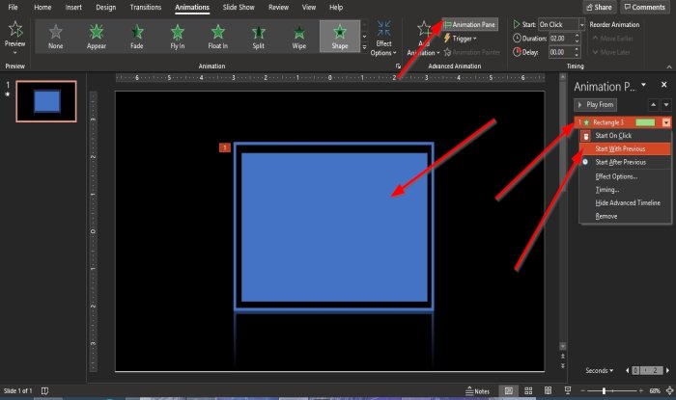The image size is (676, 400).
Task: Select the Wipe animation effect
Action: pos(298,37)
